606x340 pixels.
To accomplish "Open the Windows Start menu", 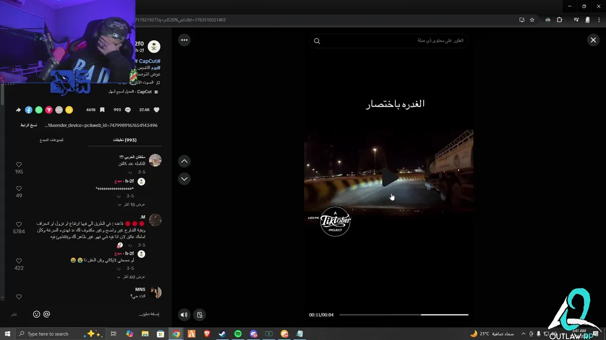I will pos(8,334).
